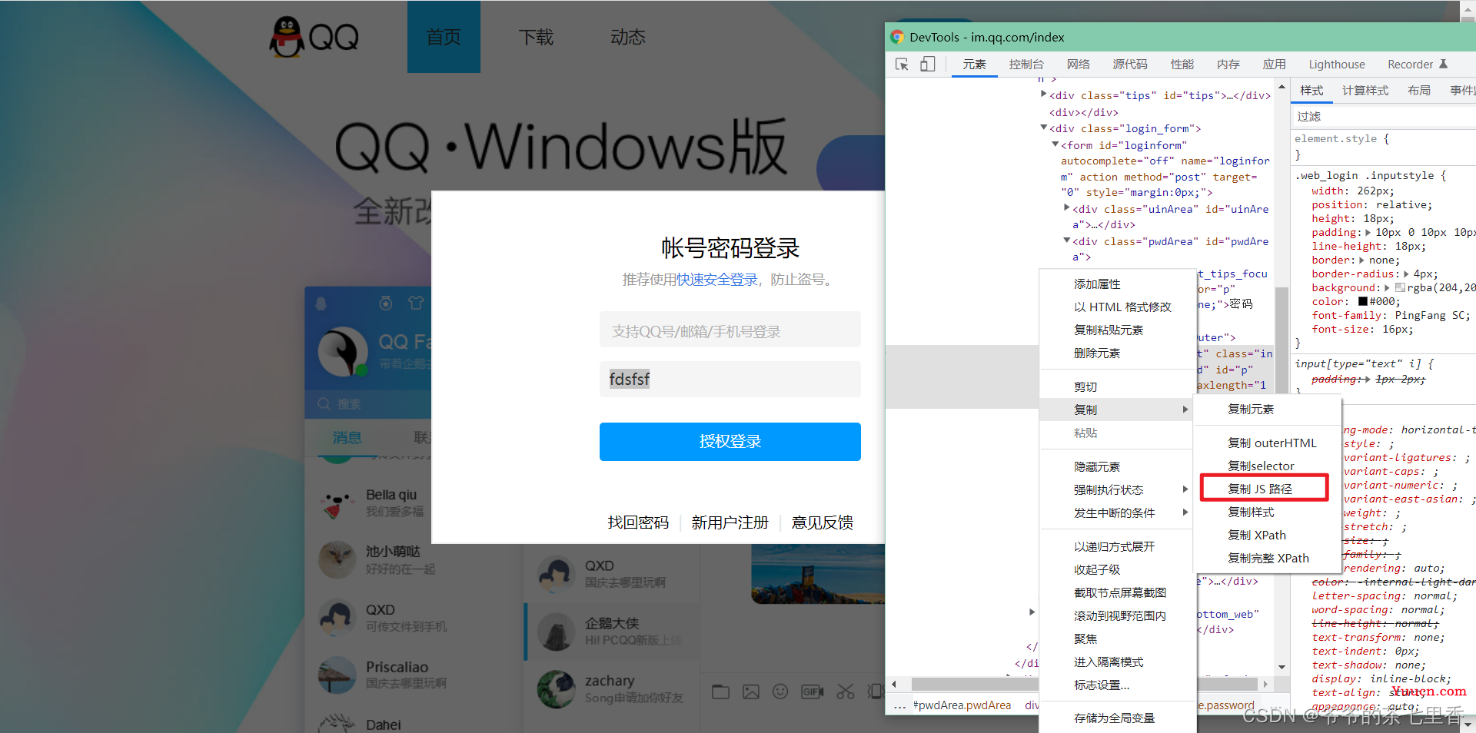1476x733 pixels.
Task: Expand the div uinArea node
Action: coord(1067,207)
